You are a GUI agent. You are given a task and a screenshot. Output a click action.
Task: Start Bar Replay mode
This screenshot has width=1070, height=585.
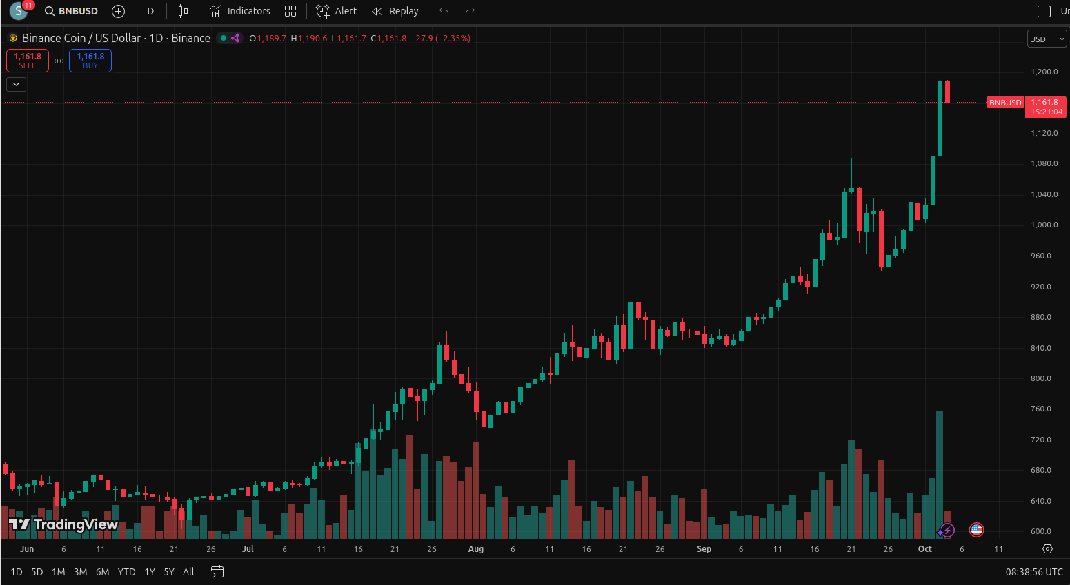click(x=395, y=11)
